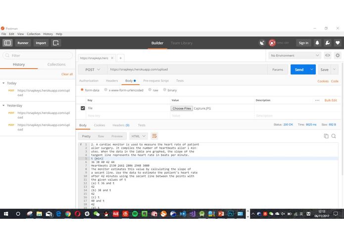This screenshot has width=344, height=244.
Task: Switch to Raw response view
Action: [x=101, y=136]
